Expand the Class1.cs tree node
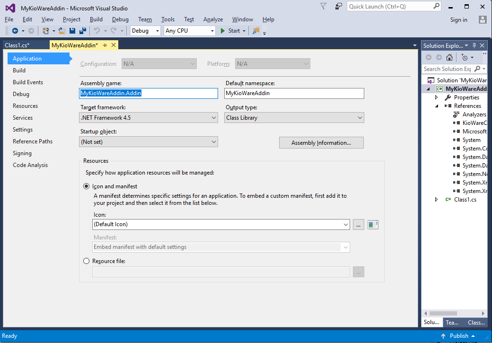 (x=437, y=200)
